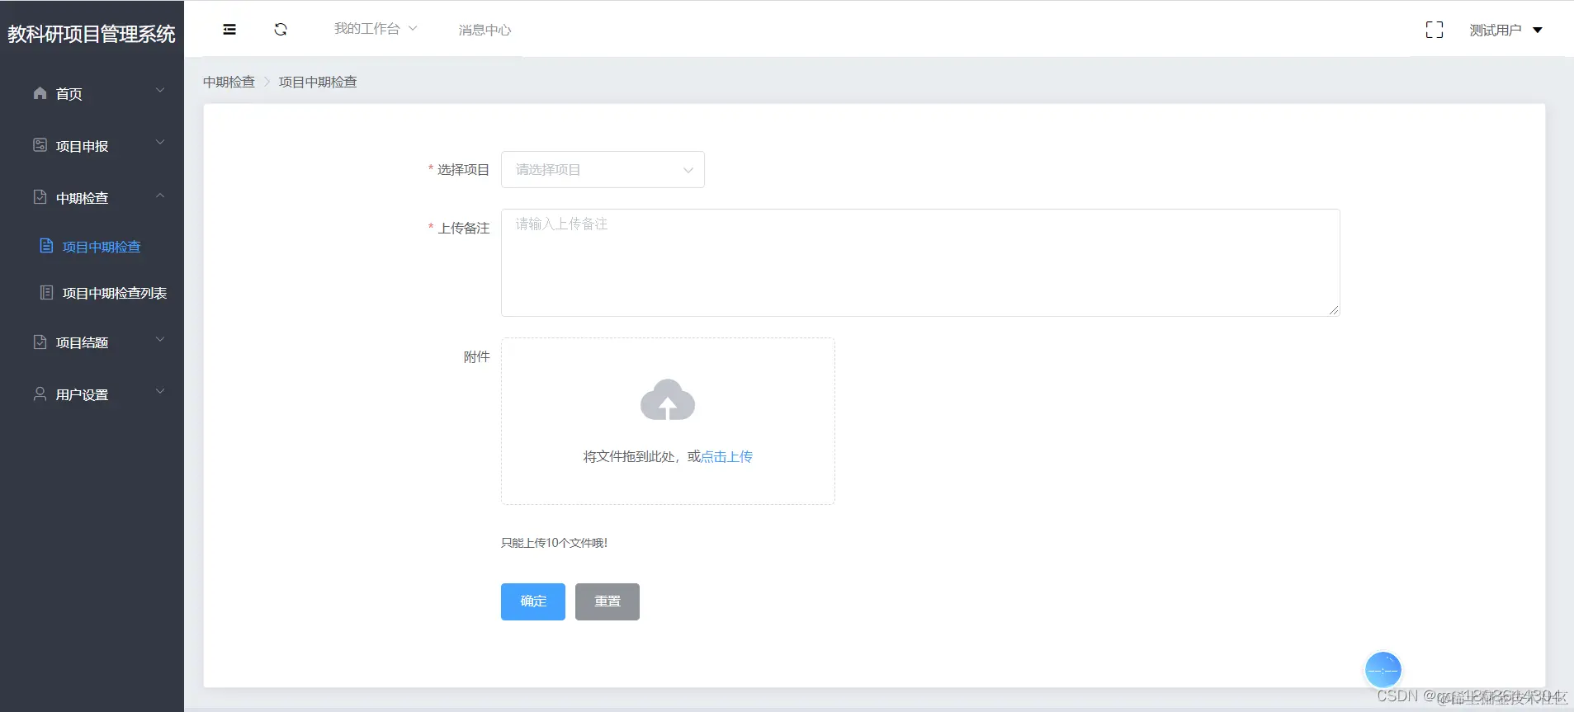This screenshot has height=712, width=1574.
Task: Click the 项目申报 sidebar icon
Action: pos(40,145)
